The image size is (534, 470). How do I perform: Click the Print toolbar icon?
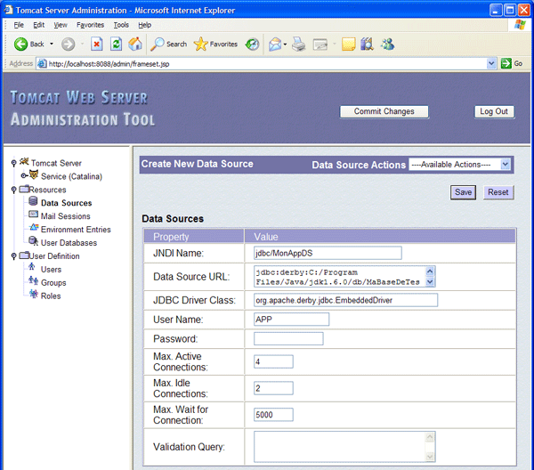[x=299, y=44]
